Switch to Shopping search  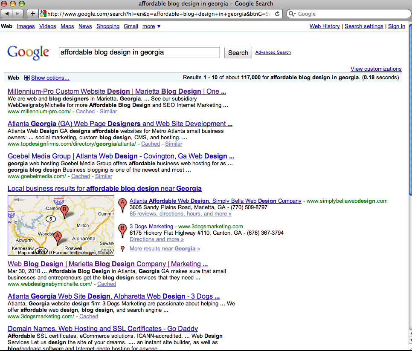point(108,26)
